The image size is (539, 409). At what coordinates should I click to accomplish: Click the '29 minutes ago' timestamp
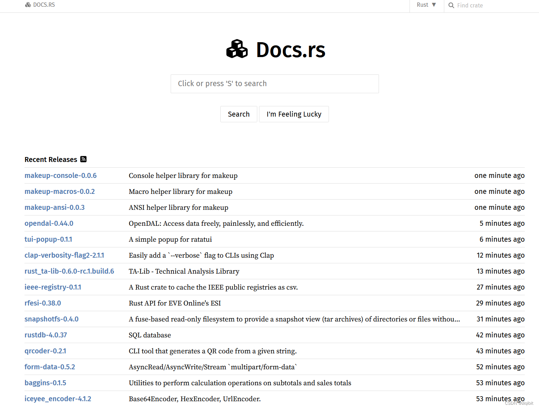[x=500, y=303]
